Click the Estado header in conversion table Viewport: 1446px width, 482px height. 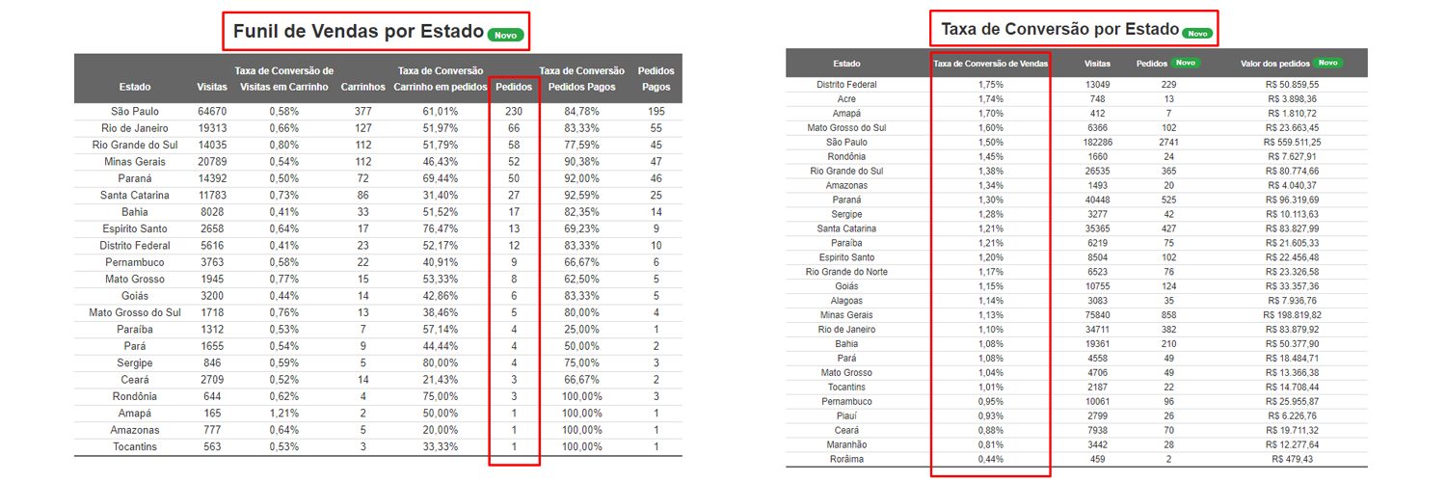pyautogui.click(x=847, y=64)
